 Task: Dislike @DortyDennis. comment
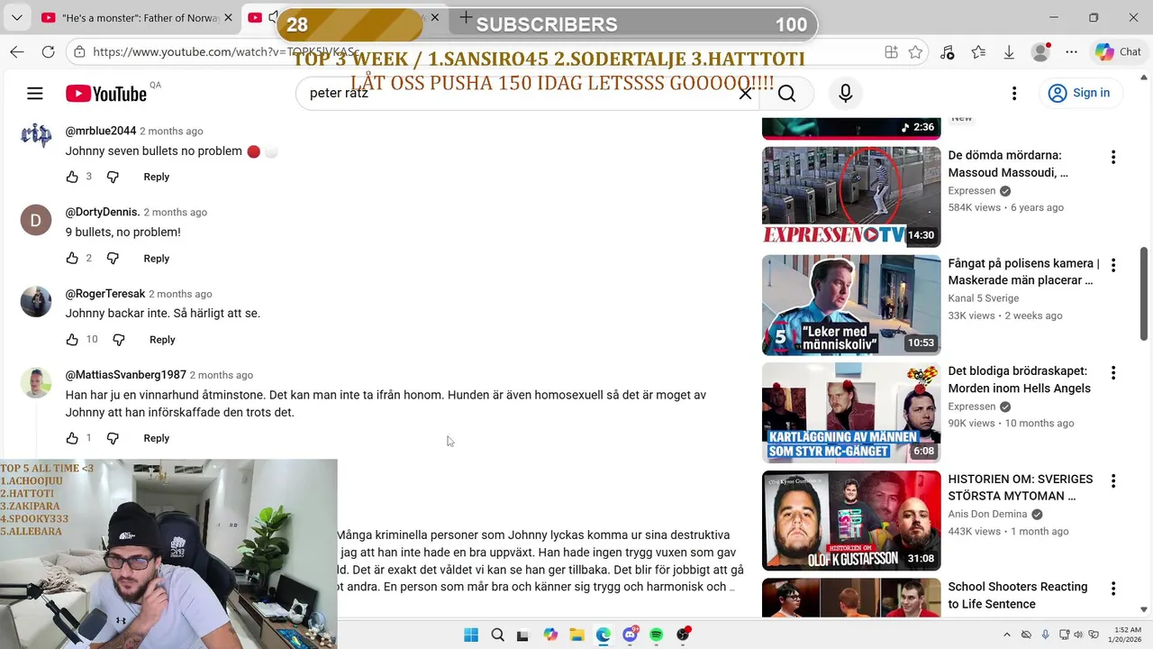[113, 258]
